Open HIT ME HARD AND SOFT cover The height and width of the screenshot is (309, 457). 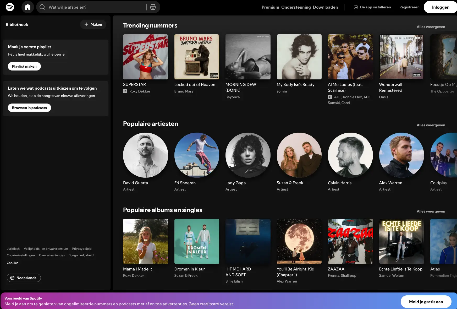tap(248, 241)
